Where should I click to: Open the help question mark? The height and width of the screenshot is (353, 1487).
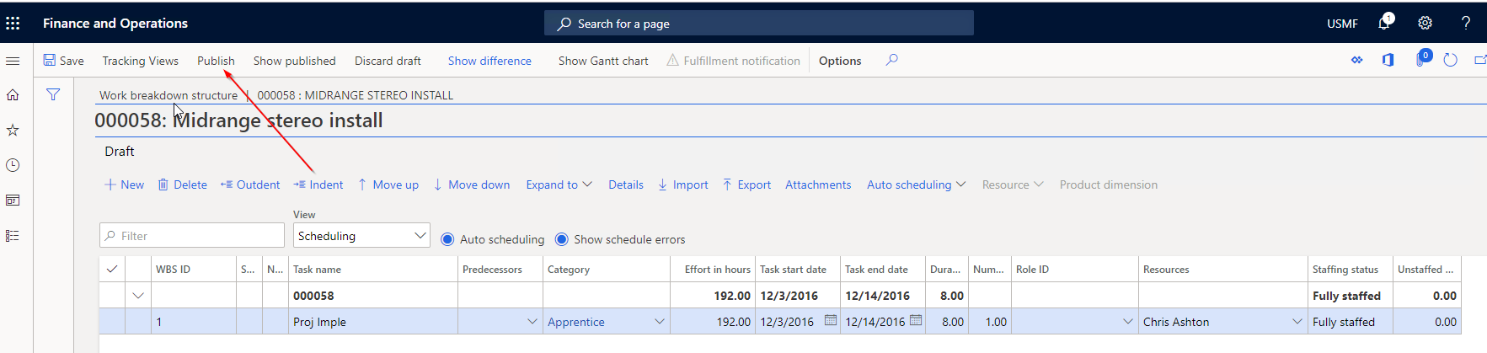pyautogui.click(x=1466, y=23)
